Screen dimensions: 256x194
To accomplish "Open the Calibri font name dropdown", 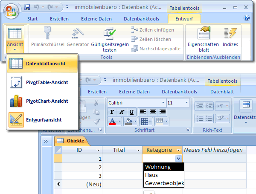I will [163, 103].
